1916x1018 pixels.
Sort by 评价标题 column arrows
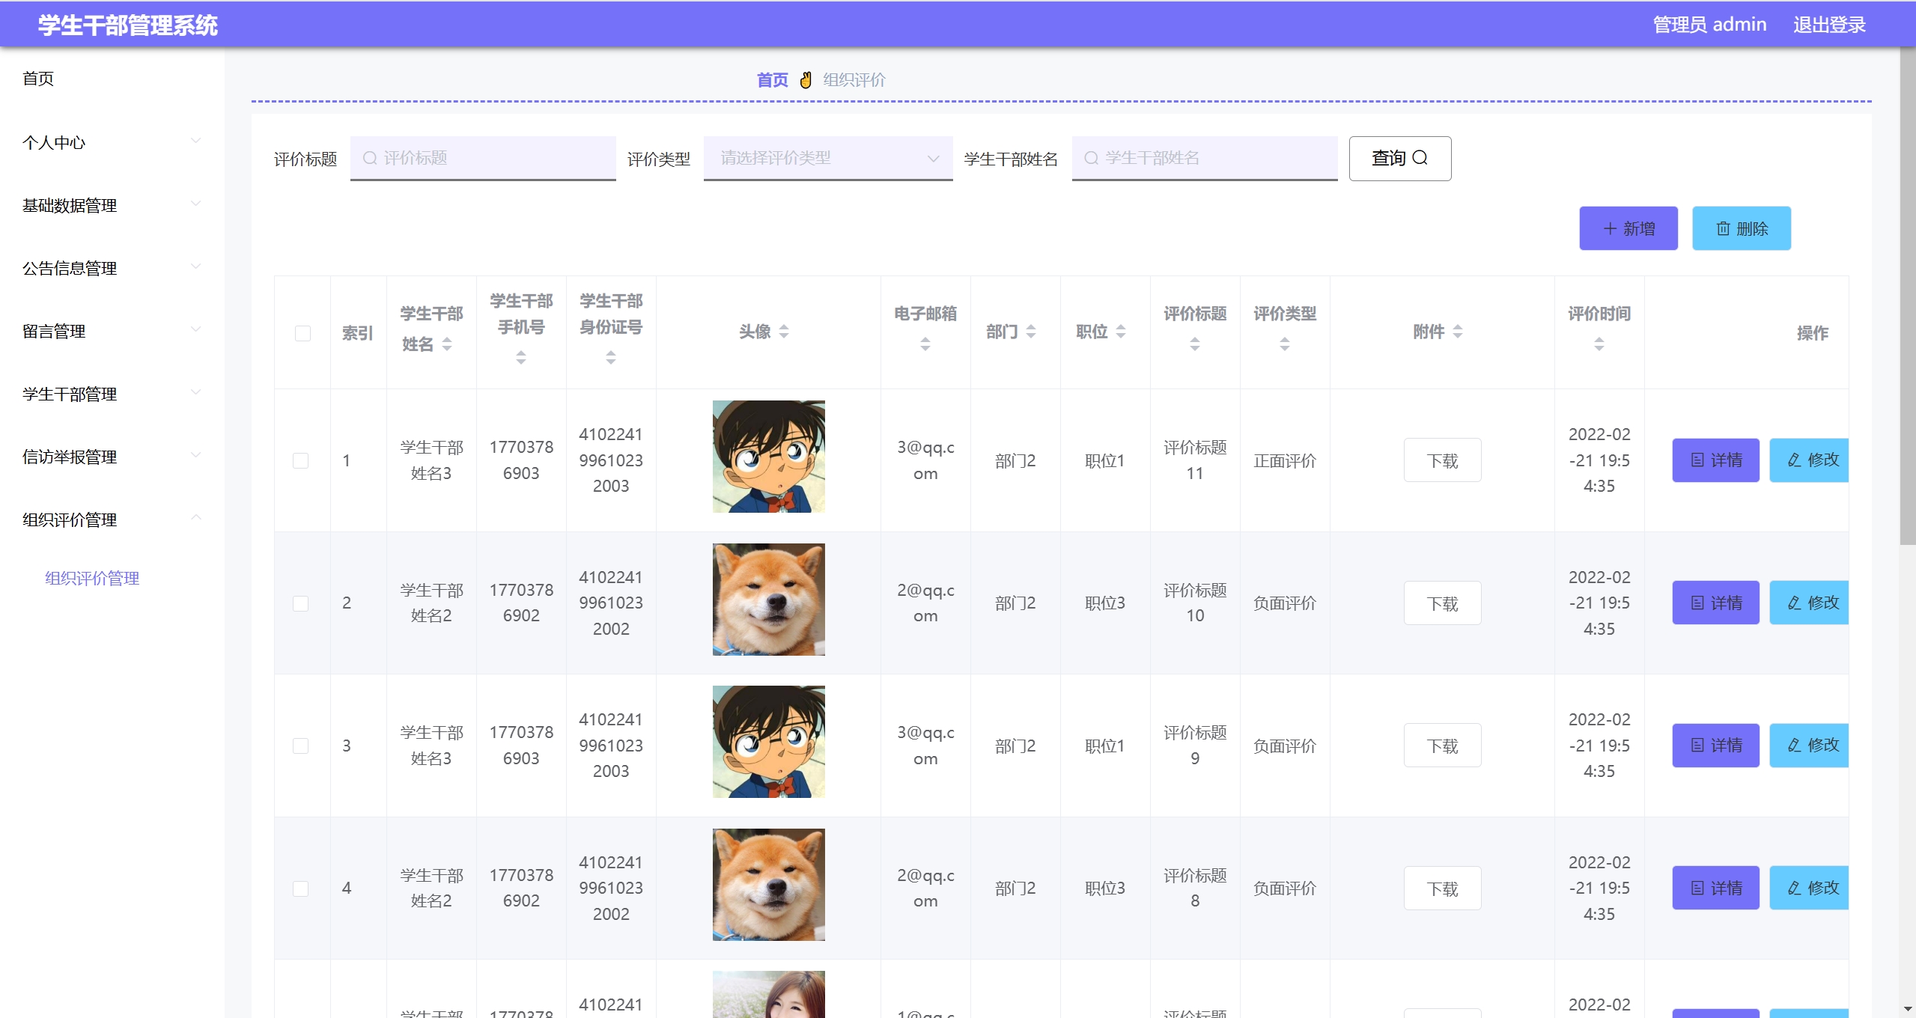pos(1195,344)
